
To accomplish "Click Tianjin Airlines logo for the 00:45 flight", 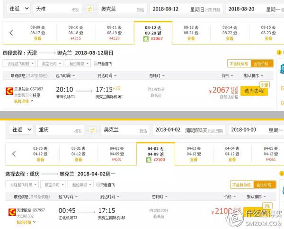I will tap(12, 212).
